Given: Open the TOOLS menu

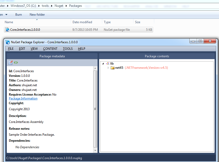Looking at the screenshot, I should tap(68, 49).
